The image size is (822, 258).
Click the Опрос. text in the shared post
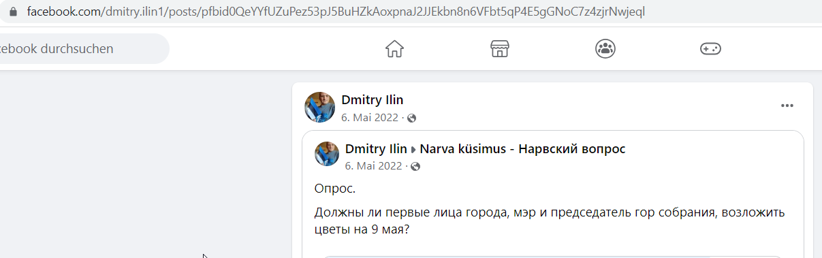[x=335, y=189]
